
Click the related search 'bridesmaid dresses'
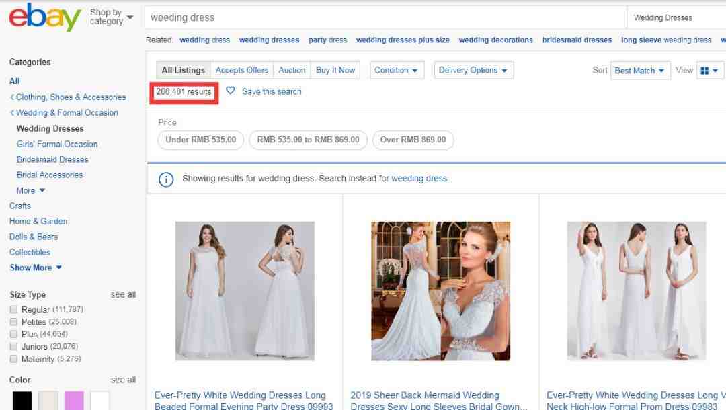click(x=577, y=40)
